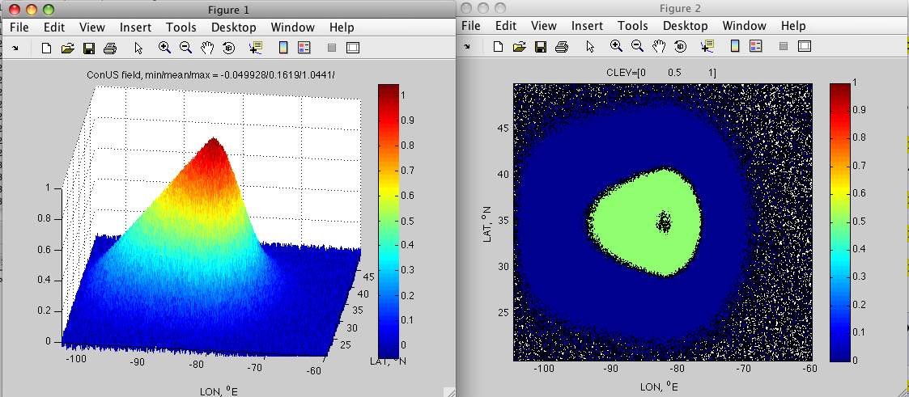
Task: Click Open File folder icon in Figure 1
Action: (x=68, y=48)
